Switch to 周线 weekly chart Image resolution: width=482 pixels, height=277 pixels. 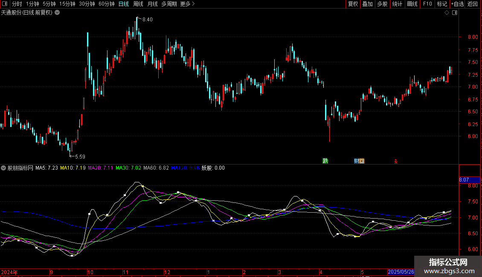[x=138, y=4]
